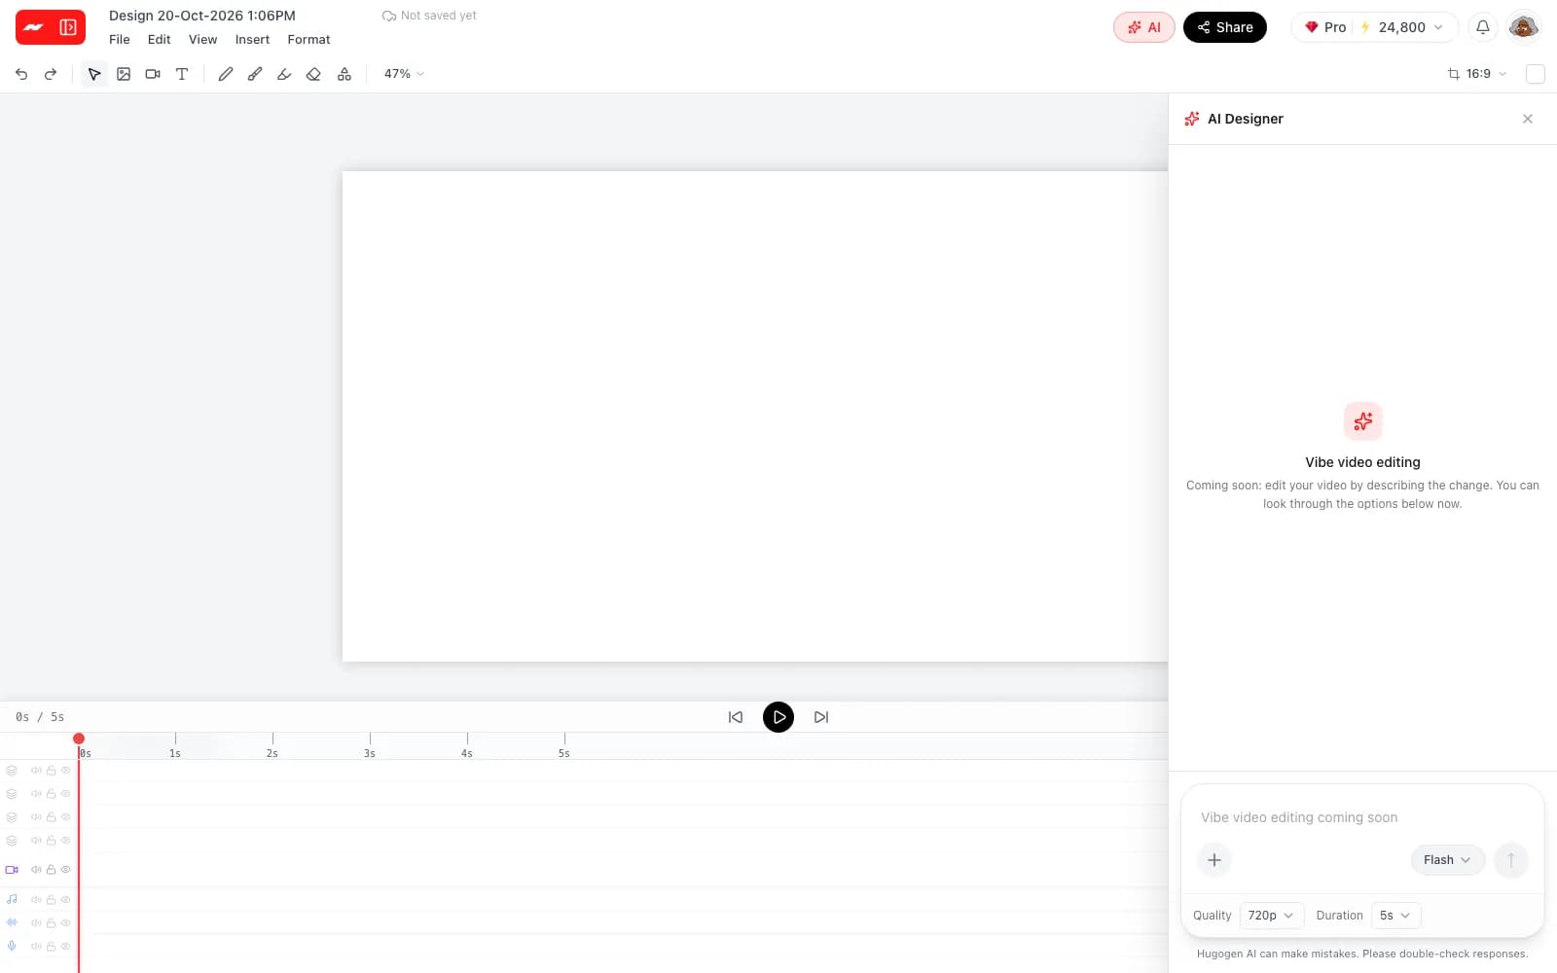Open the Insert menu
The image size is (1557, 973).
pos(252,40)
